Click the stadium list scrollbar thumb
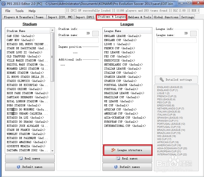 click(52, 57)
